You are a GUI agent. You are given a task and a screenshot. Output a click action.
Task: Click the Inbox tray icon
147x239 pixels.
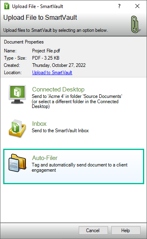pos(17,129)
